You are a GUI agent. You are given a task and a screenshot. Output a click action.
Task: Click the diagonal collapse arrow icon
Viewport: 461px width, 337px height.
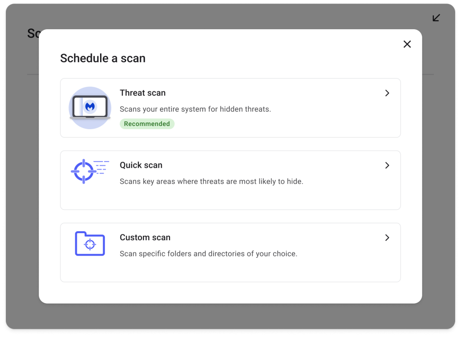click(436, 18)
